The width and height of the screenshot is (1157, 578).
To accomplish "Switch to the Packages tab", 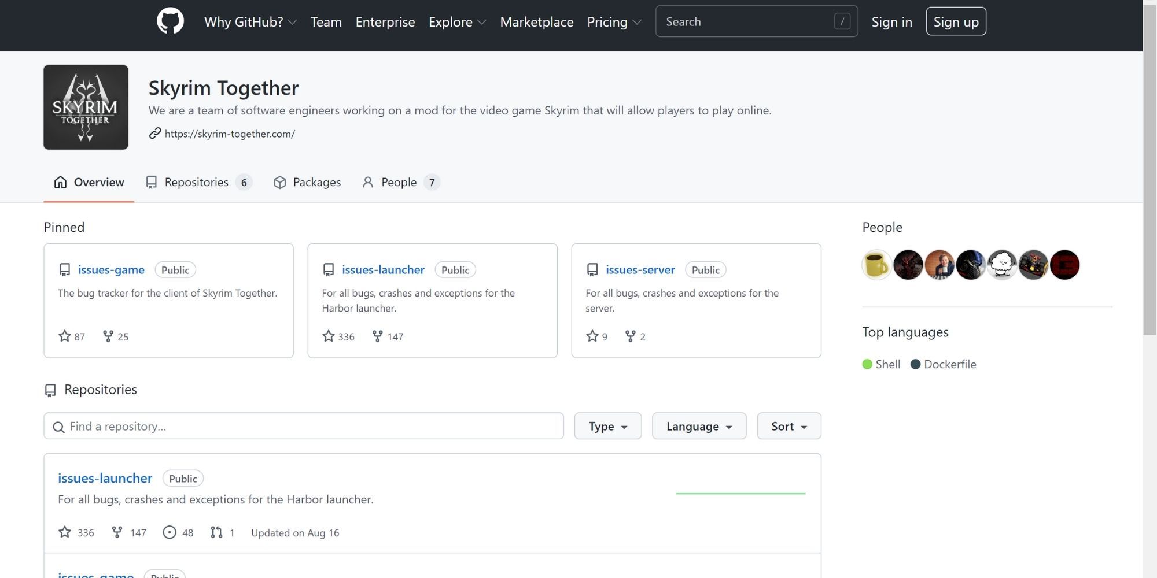I will click(307, 182).
